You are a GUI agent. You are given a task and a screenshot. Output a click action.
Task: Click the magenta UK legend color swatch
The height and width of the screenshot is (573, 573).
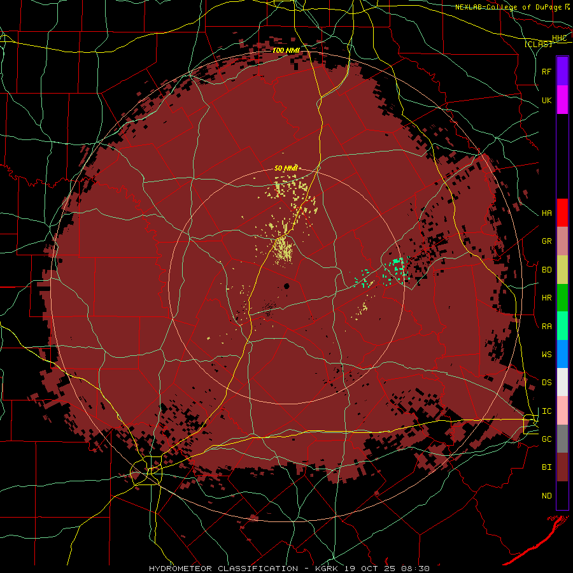tap(562, 100)
